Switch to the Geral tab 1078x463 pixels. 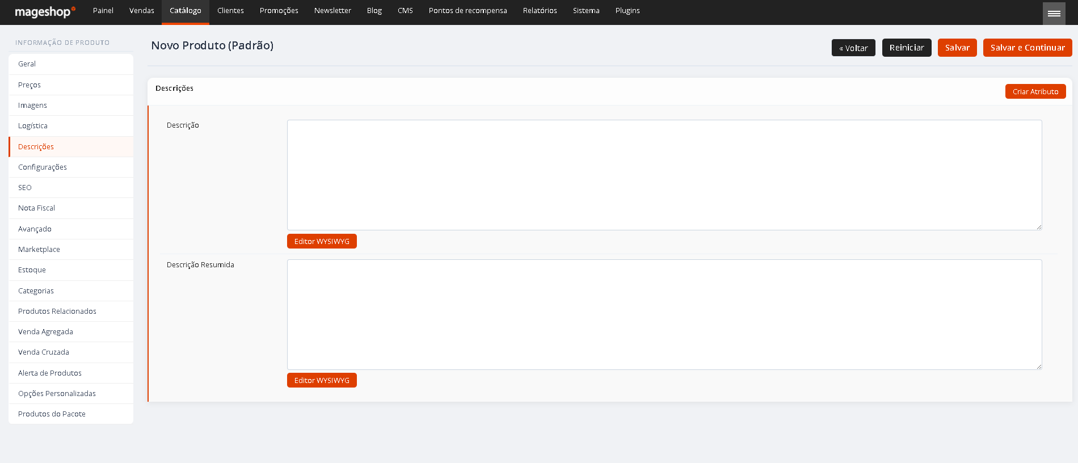click(x=71, y=64)
